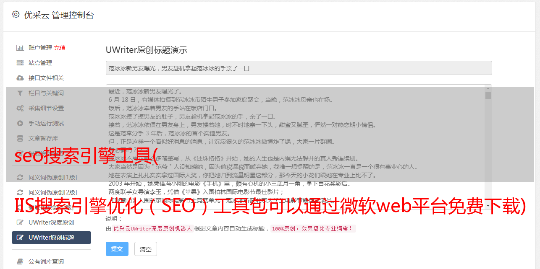Click the play icon for 手动运行测试
540x269 pixels.
click(20, 123)
